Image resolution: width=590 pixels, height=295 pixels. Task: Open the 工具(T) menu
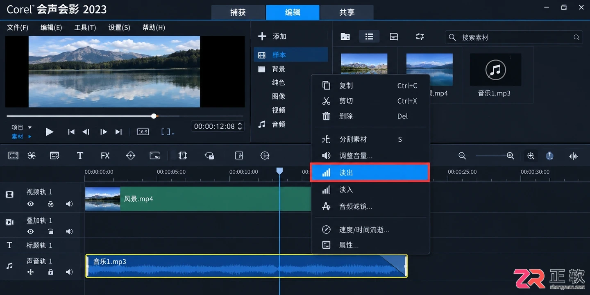click(x=85, y=27)
